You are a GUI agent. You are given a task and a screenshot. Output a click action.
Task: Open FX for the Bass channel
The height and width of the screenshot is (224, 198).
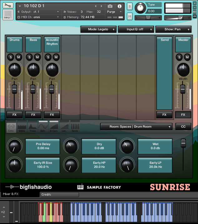pyautogui.click(x=33, y=115)
